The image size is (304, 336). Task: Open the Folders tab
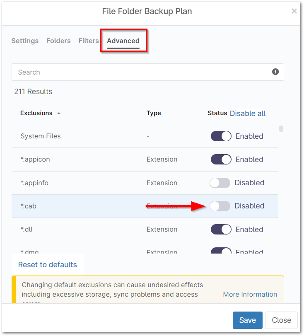58,41
